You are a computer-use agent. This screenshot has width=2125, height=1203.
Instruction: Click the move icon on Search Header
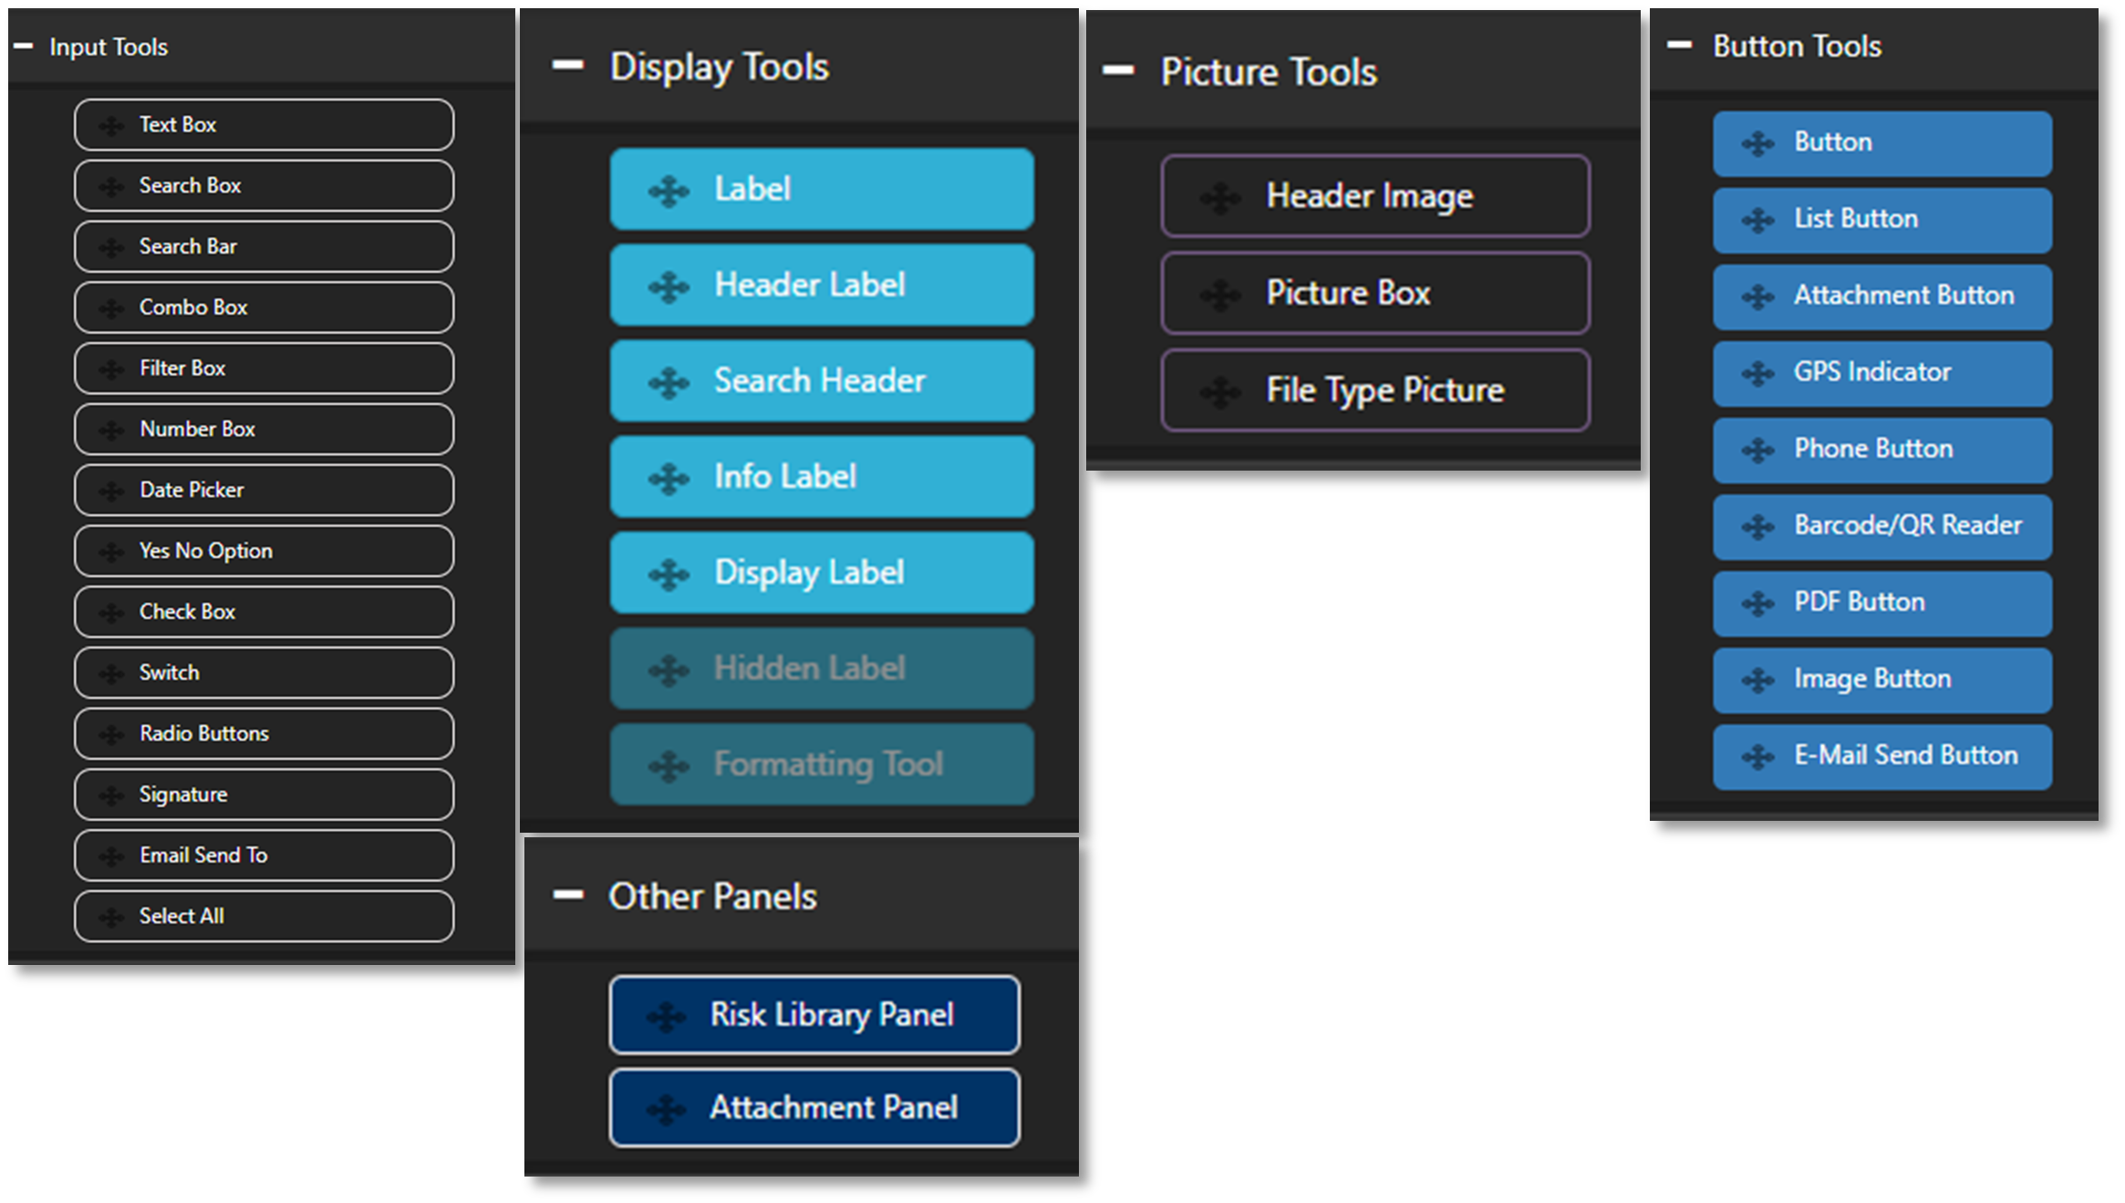669,382
